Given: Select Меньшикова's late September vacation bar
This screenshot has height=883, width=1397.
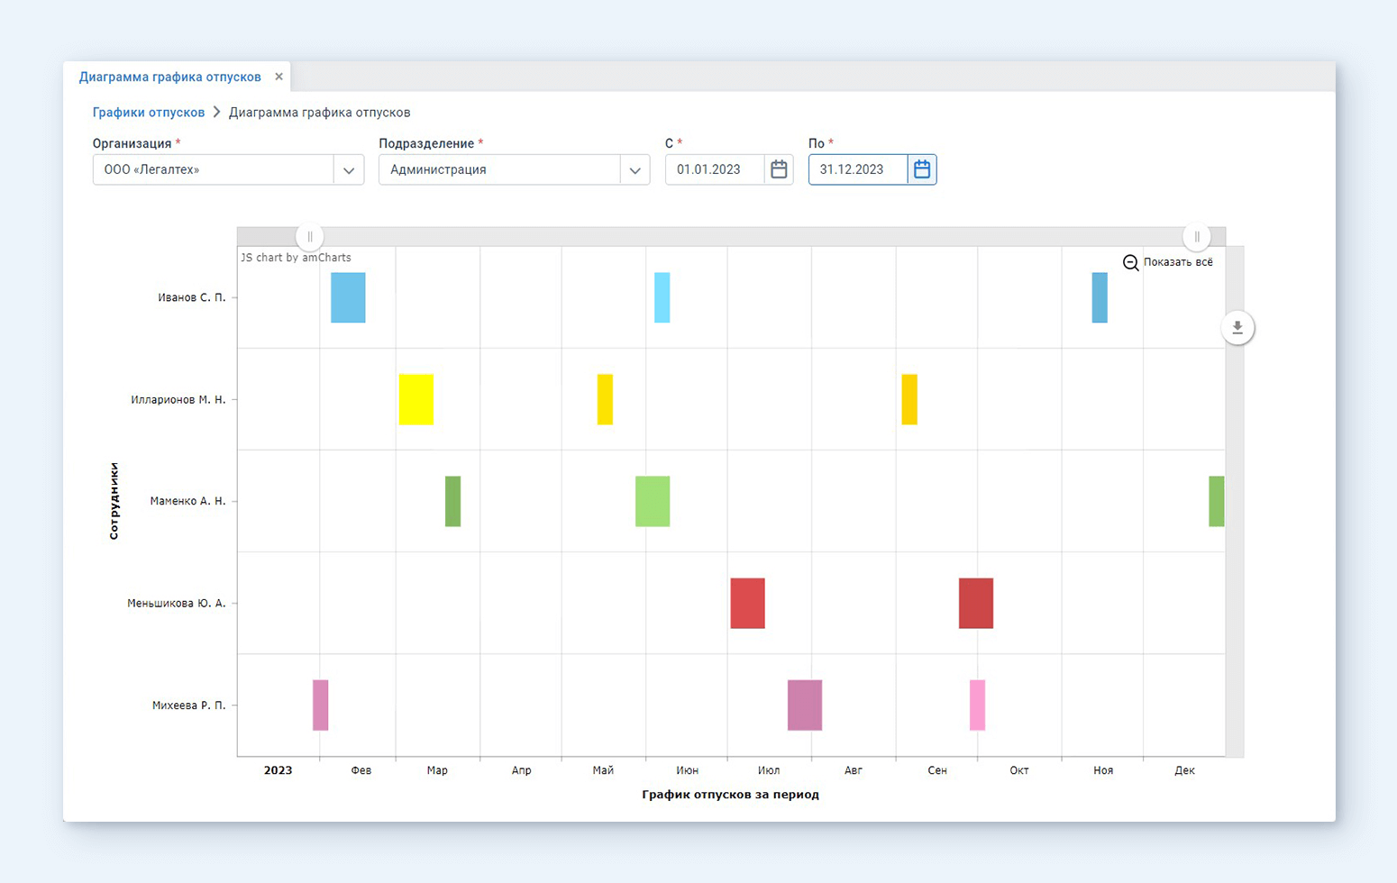Looking at the screenshot, I should (976, 603).
